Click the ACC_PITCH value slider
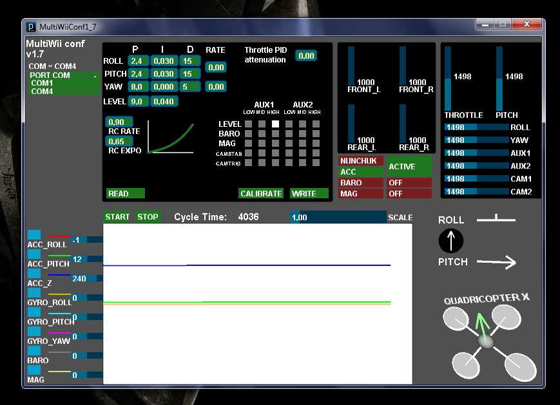Image resolution: width=560 pixels, height=405 pixels. coord(87,259)
